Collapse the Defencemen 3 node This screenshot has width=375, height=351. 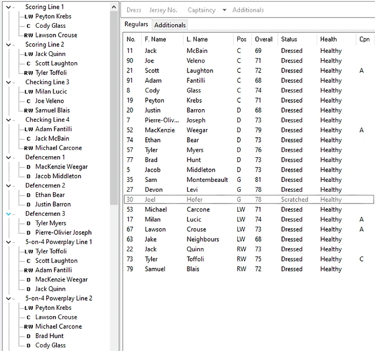(x=8, y=214)
